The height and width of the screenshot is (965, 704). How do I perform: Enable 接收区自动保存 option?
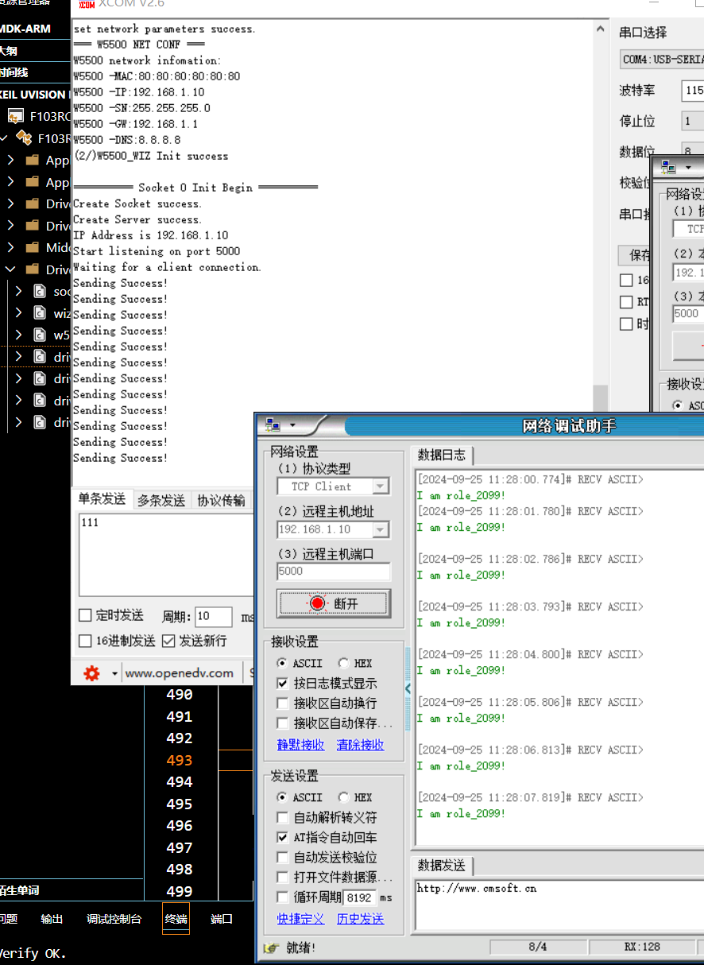click(282, 723)
